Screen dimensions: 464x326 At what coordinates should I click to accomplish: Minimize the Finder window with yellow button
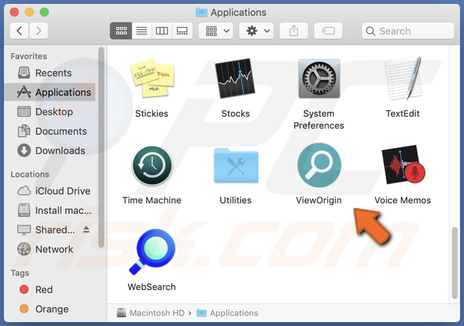(x=29, y=12)
